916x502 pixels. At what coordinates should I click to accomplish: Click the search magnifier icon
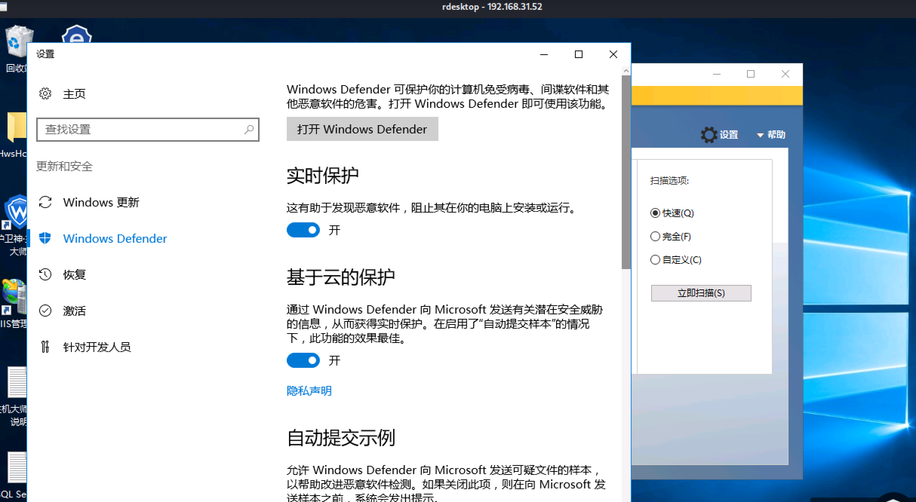click(249, 130)
